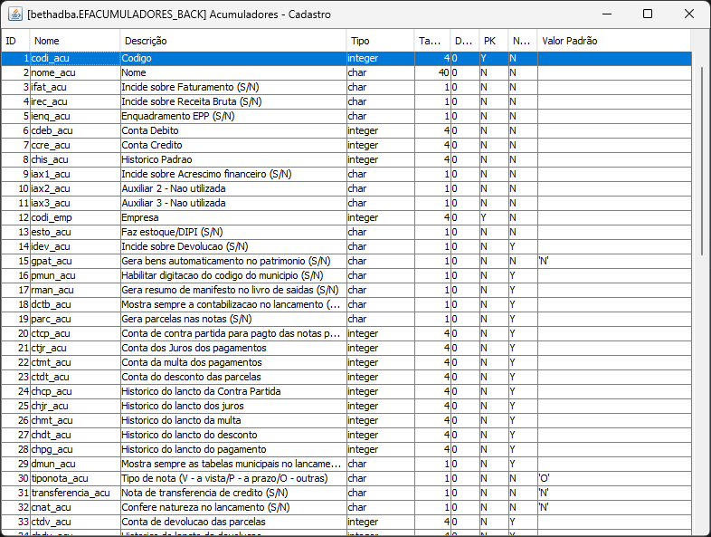Click 'Historico do lancto do pagamento' cell
The height and width of the screenshot is (537, 711).
coord(233,450)
